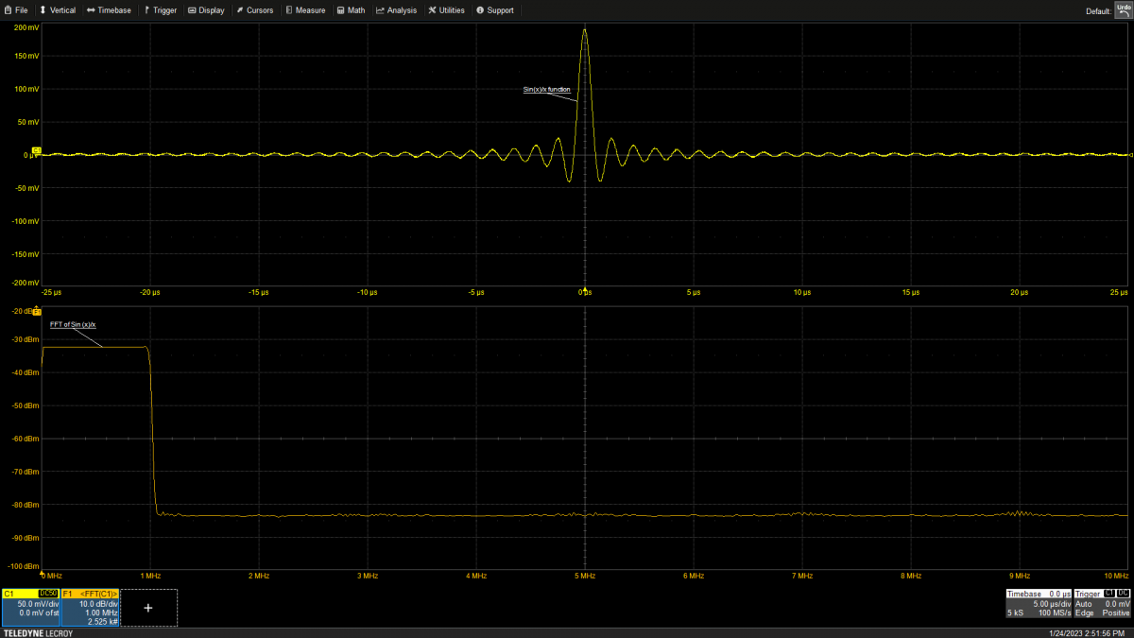Screen dimensions: 1134x638
Task: Click the Undo button
Action: click(x=1123, y=9)
